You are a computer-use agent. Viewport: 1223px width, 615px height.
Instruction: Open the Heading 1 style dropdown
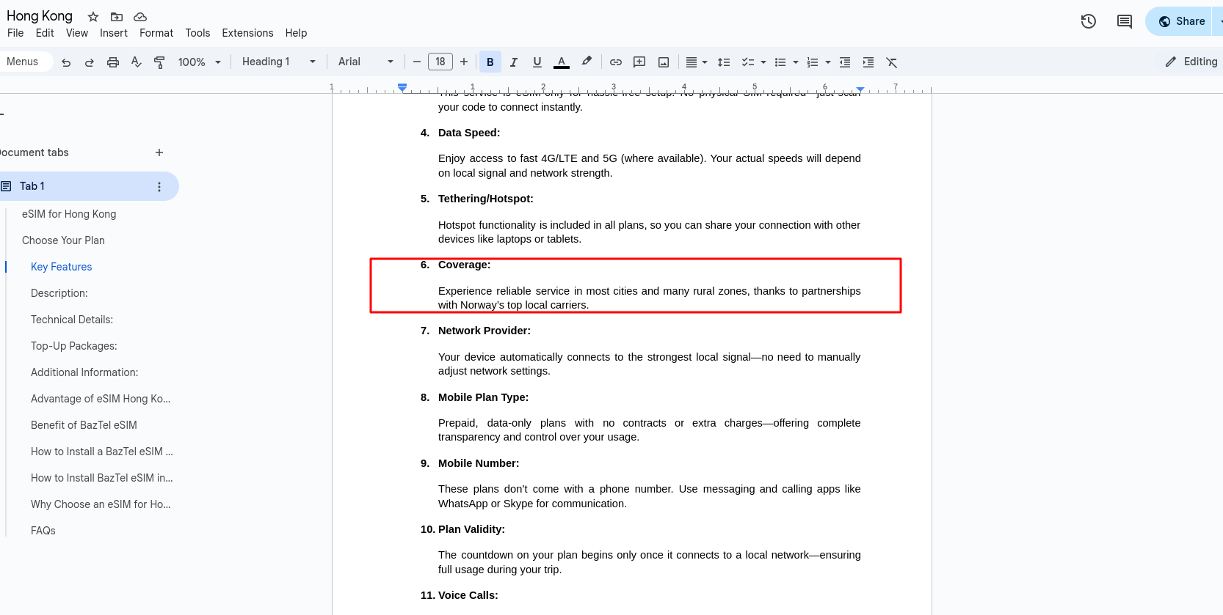279,62
